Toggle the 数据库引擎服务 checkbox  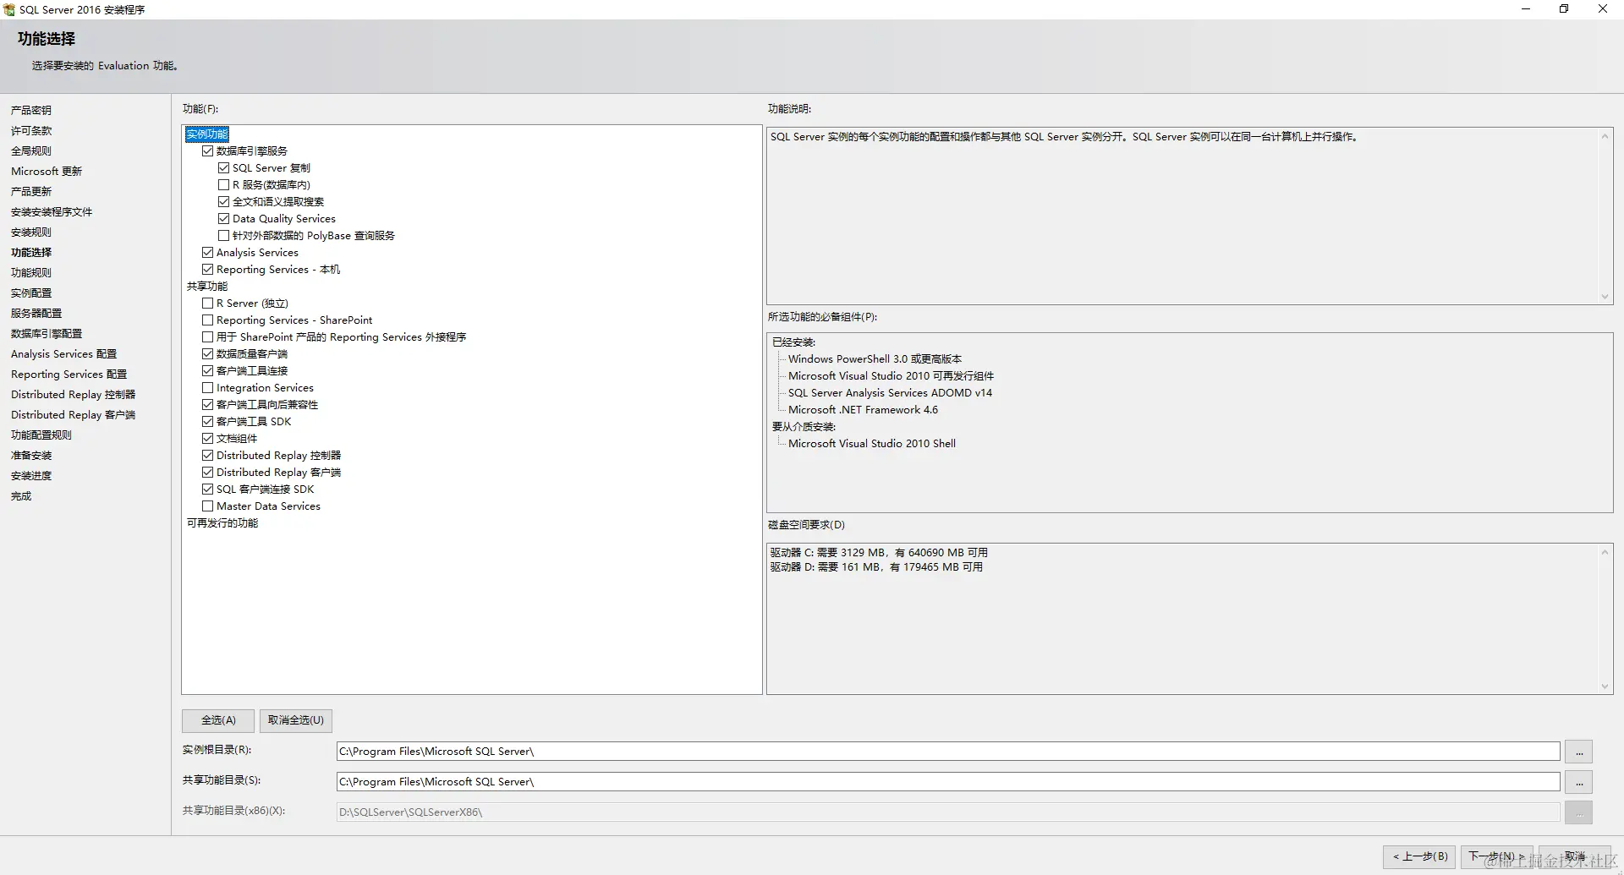point(207,151)
